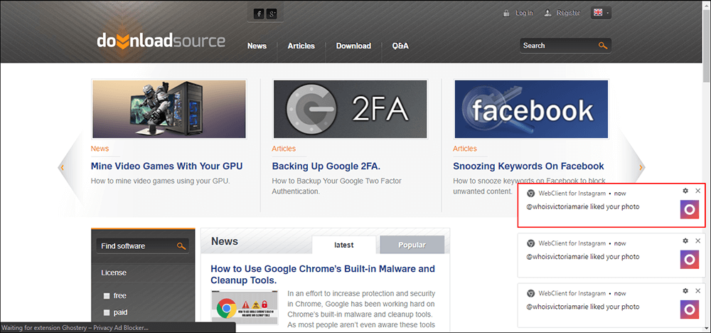Dismiss the second Instagram notification
Screen dimensions: 711x333
point(698,241)
